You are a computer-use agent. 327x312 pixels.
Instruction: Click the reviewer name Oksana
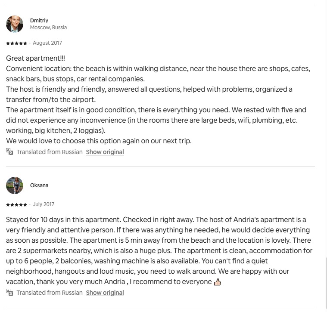pyautogui.click(x=39, y=185)
